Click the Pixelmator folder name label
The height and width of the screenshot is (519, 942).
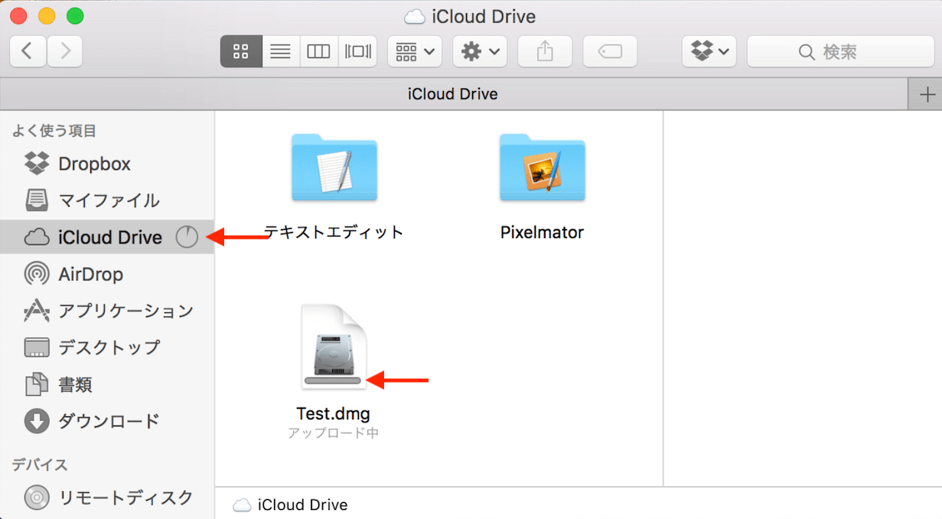[x=543, y=232]
